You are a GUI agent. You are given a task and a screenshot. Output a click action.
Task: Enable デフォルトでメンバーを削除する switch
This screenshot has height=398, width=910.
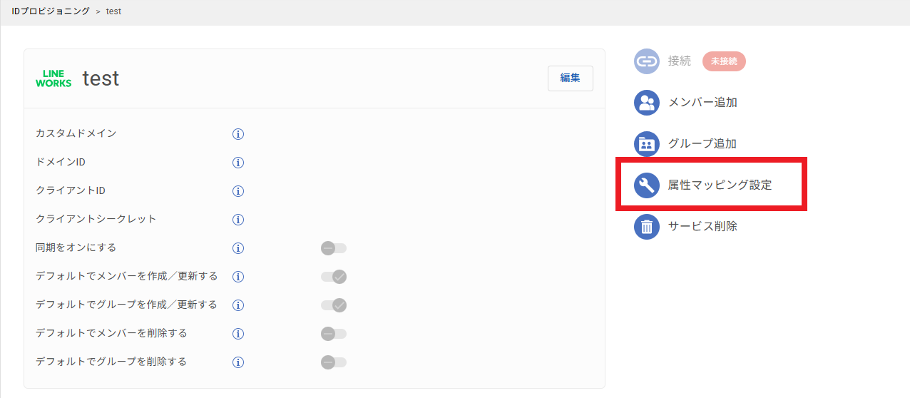click(x=334, y=334)
